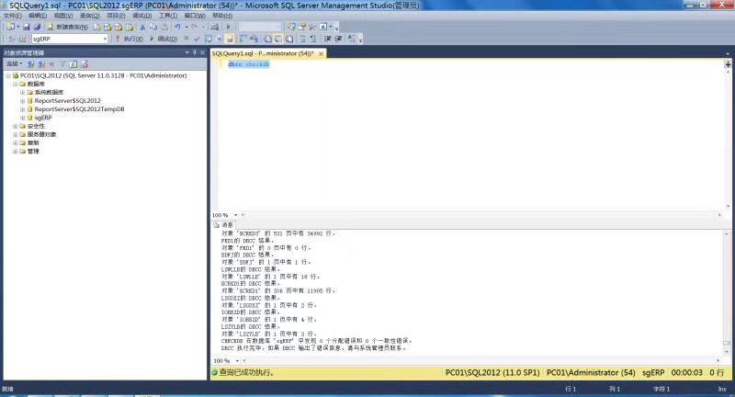Click the Redo arrow icon
735x397 pixels.
[x=194, y=27]
